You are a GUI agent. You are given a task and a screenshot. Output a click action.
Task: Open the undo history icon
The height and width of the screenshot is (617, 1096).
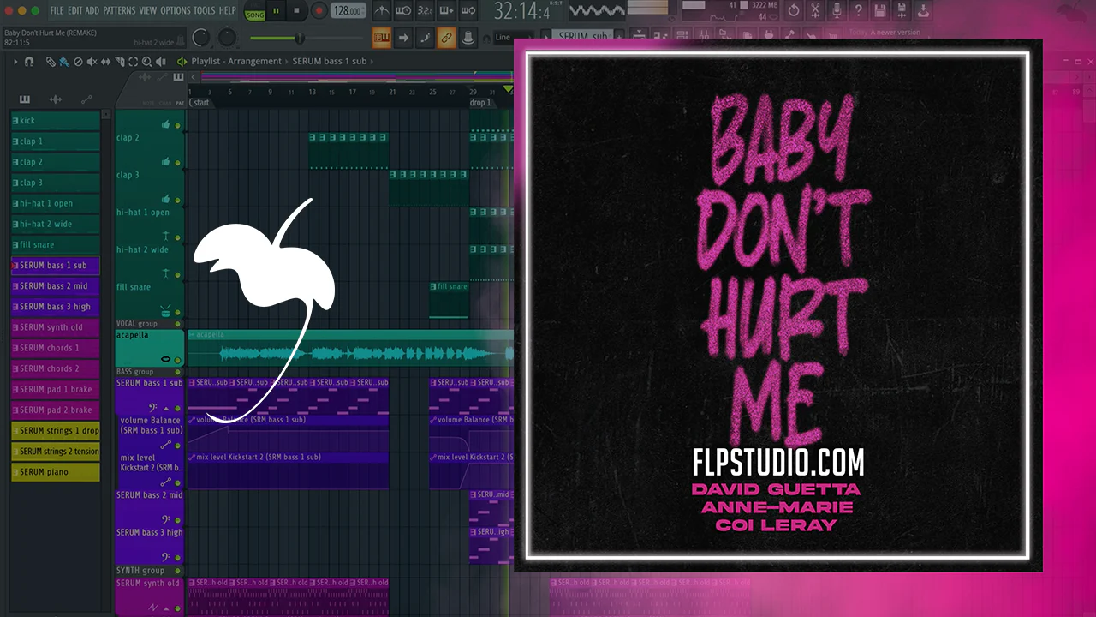click(x=794, y=11)
